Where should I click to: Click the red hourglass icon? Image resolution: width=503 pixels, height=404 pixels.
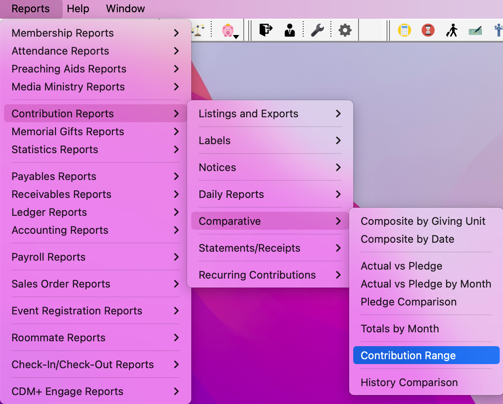428,30
